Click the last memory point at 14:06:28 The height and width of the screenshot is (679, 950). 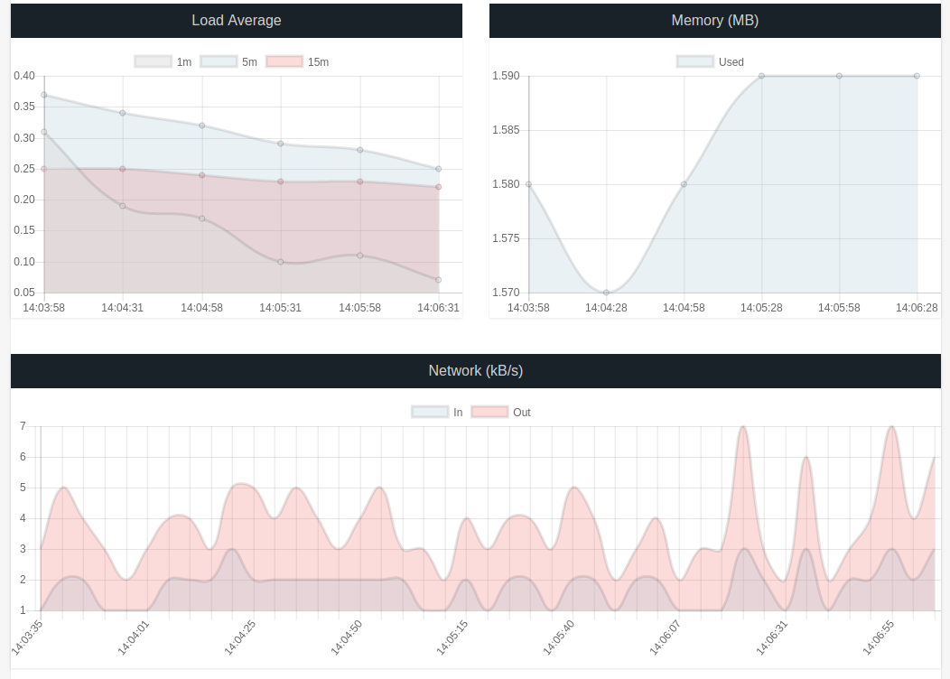click(x=917, y=76)
